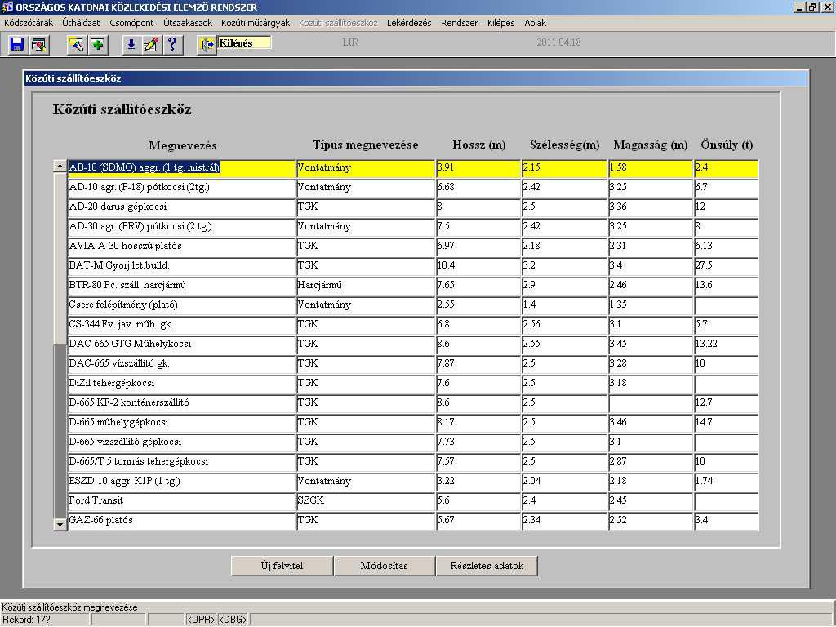
Task: Click the SZGK type cell of Ford Transit
Action: 366,501
